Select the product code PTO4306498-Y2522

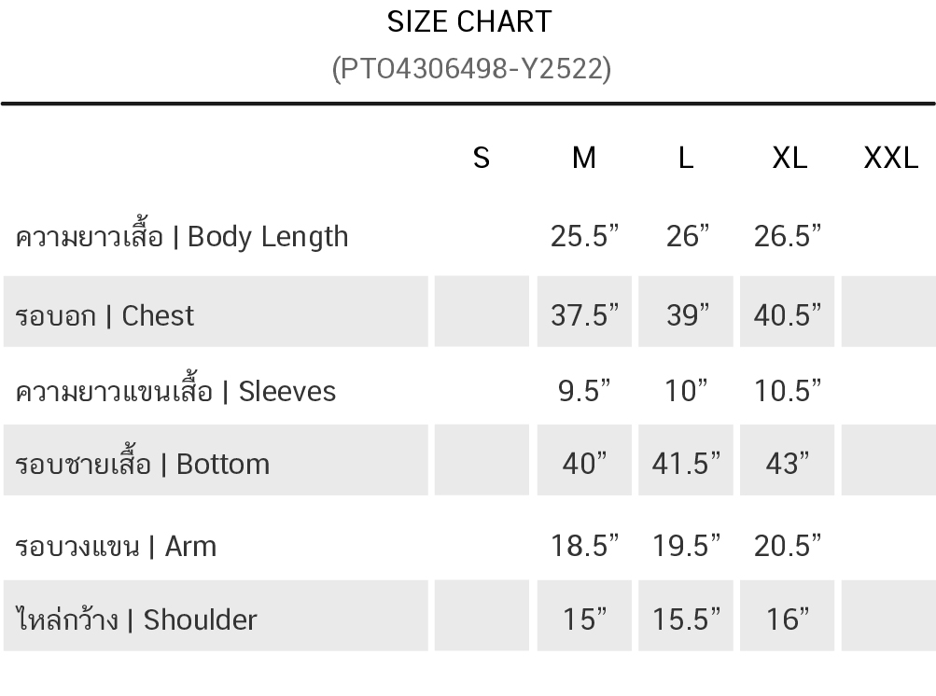point(471,68)
